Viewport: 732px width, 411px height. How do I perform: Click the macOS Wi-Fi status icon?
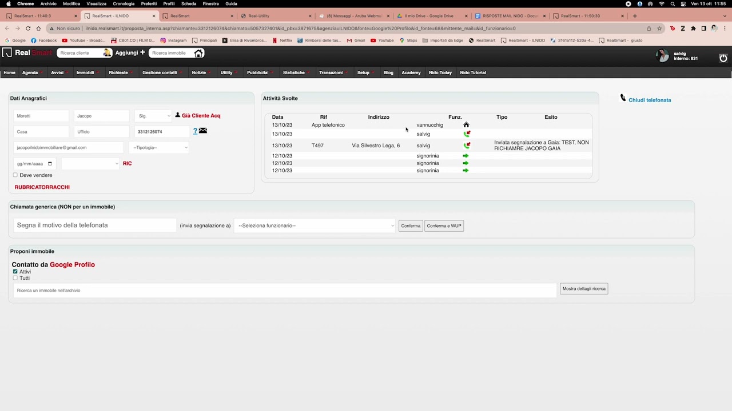[662, 3]
